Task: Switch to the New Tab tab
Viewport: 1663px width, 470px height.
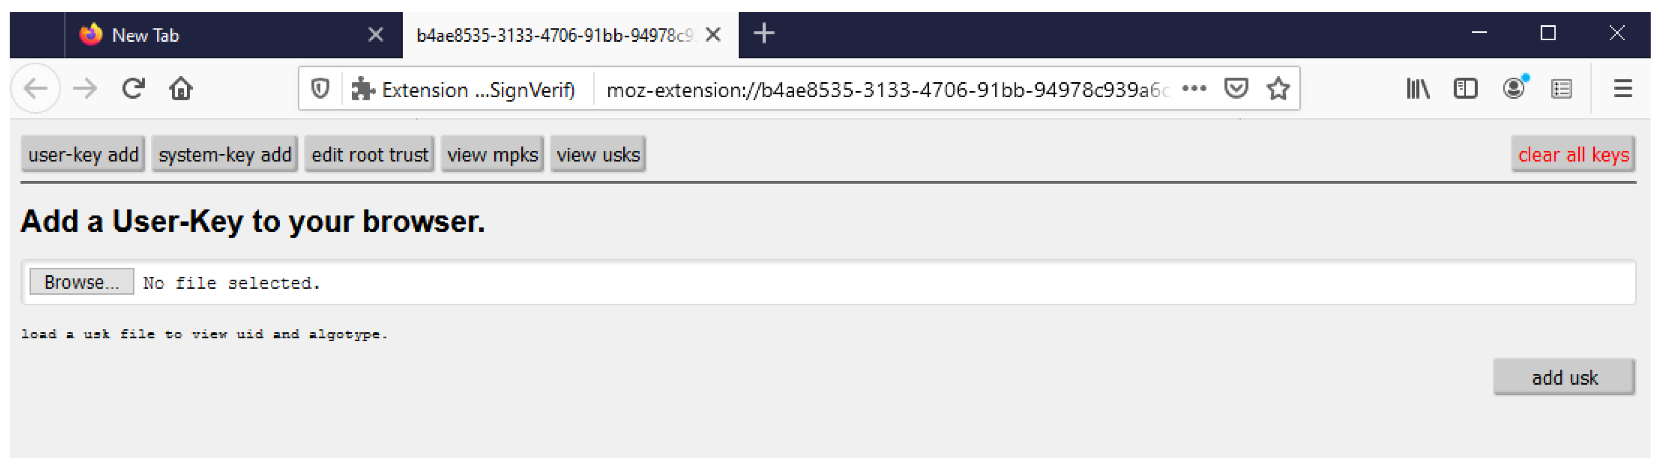Action: click(x=213, y=35)
